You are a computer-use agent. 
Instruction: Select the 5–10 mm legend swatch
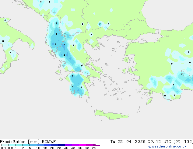pyautogui.click(x=33, y=145)
